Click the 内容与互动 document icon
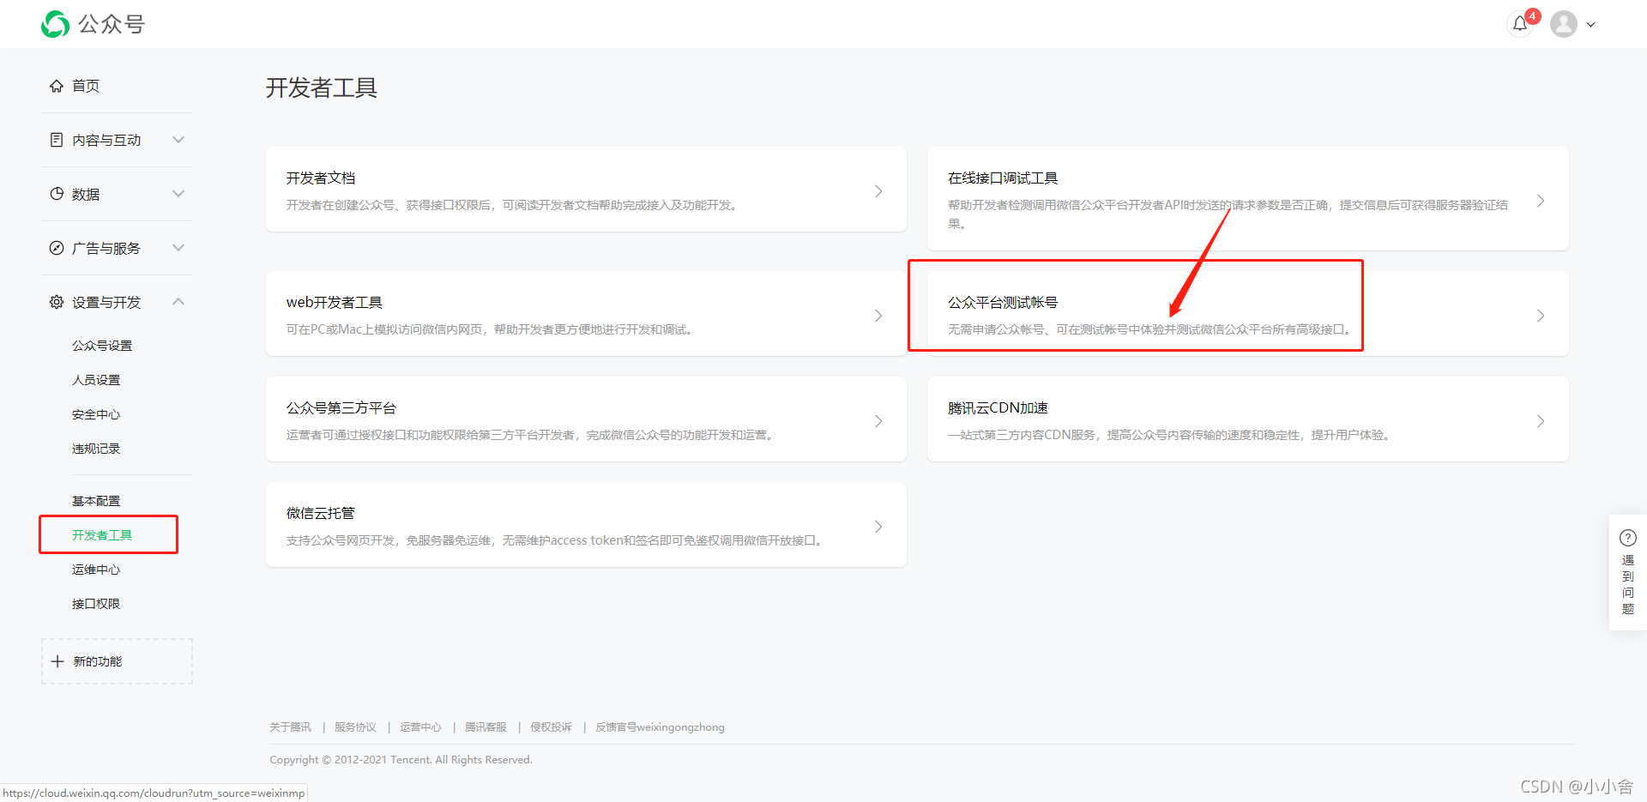This screenshot has width=1647, height=802. 57,140
